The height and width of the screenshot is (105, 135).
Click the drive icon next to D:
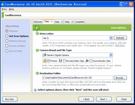45,38
